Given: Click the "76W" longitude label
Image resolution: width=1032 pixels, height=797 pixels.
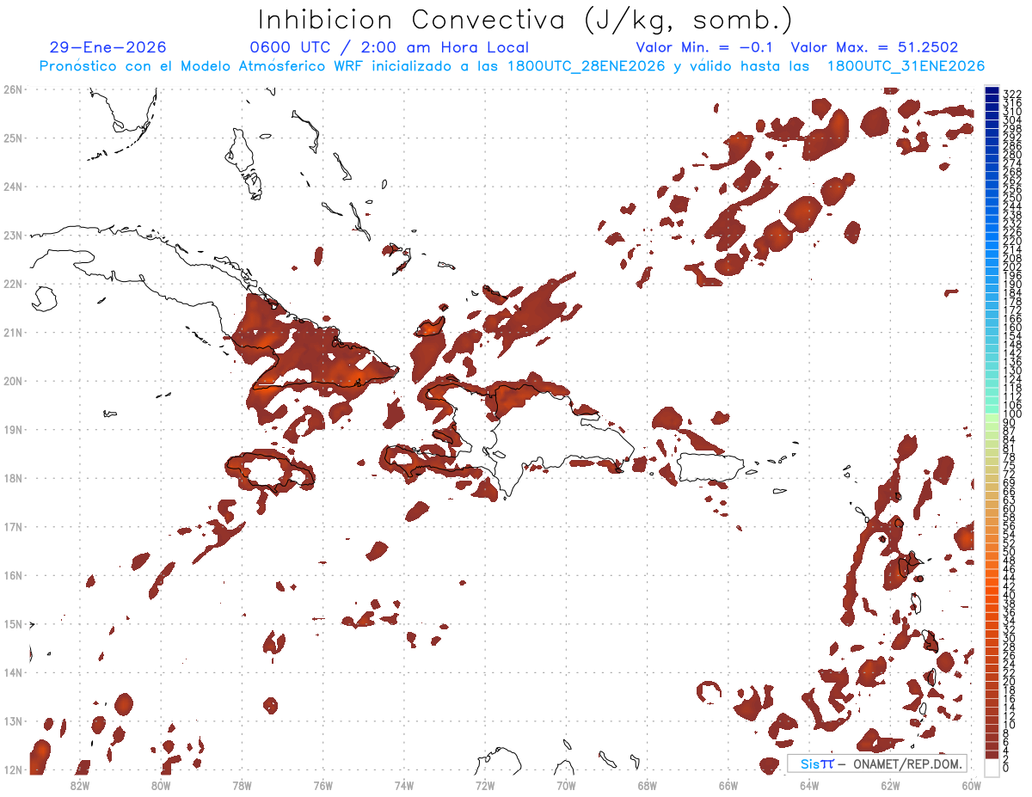Looking at the screenshot, I should tap(322, 785).
